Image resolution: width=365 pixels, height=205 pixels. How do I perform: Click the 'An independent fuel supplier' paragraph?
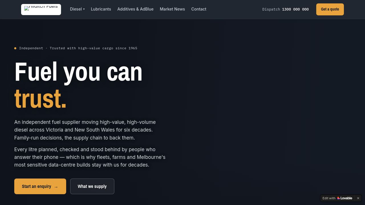[x=85, y=130]
